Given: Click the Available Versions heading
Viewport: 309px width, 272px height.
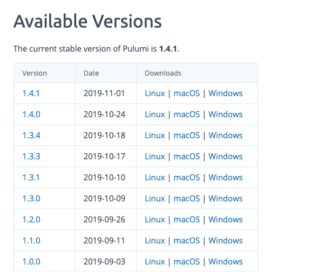Looking at the screenshot, I should pyautogui.click(x=87, y=21).
